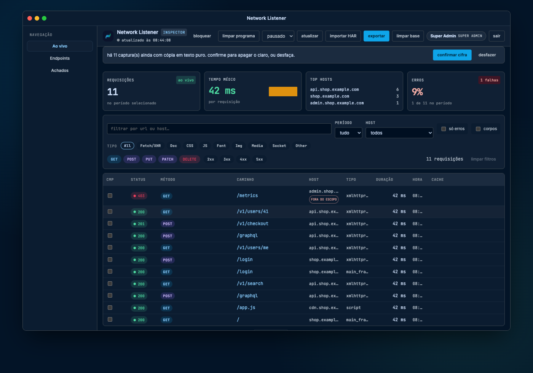This screenshot has width=533, height=373.
Task: Tick the compare checkbox for /v1/users/41
Action: click(110, 212)
